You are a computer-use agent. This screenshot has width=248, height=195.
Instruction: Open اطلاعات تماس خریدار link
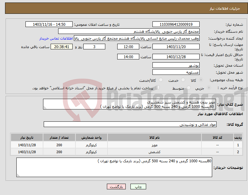tap(56, 38)
